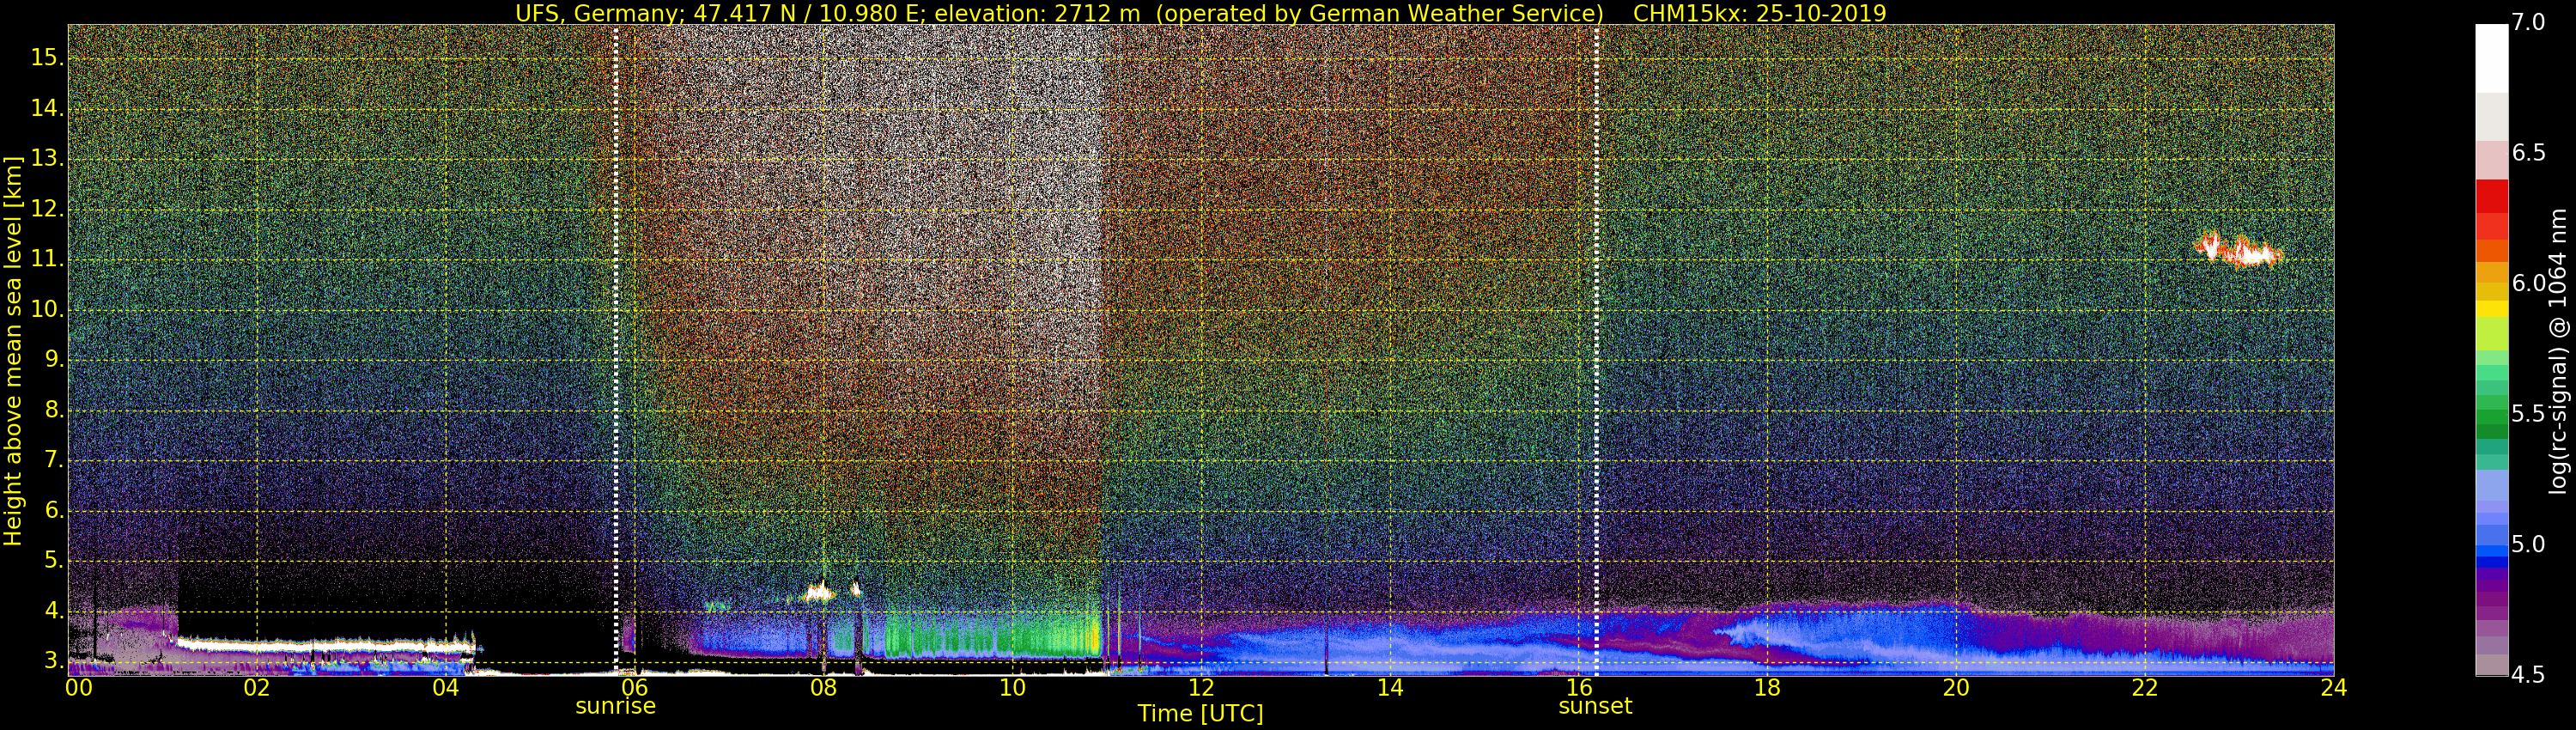This screenshot has height=730, width=2576.
Task: Click the 'Time [UTC]' axis label
Action: [x=1200, y=714]
